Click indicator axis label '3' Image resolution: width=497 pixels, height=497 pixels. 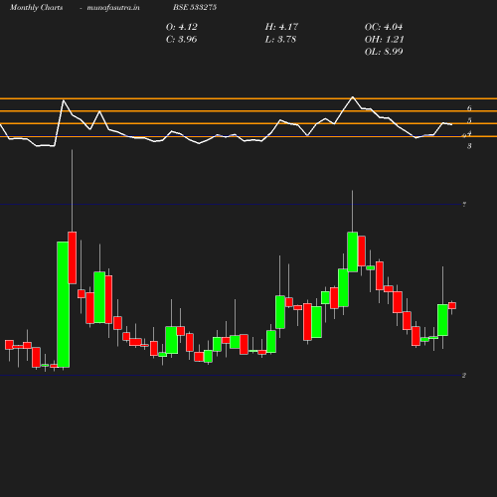point(469,146)
